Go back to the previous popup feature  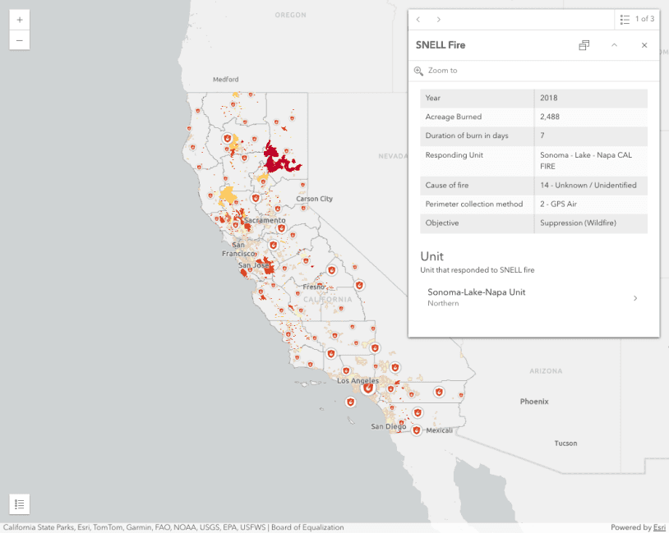point(418,19)
